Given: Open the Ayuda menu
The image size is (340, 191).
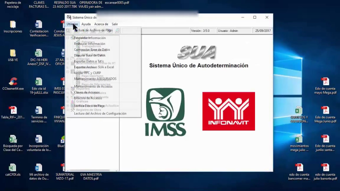Looking at the screenshot, I should [86, 24].
